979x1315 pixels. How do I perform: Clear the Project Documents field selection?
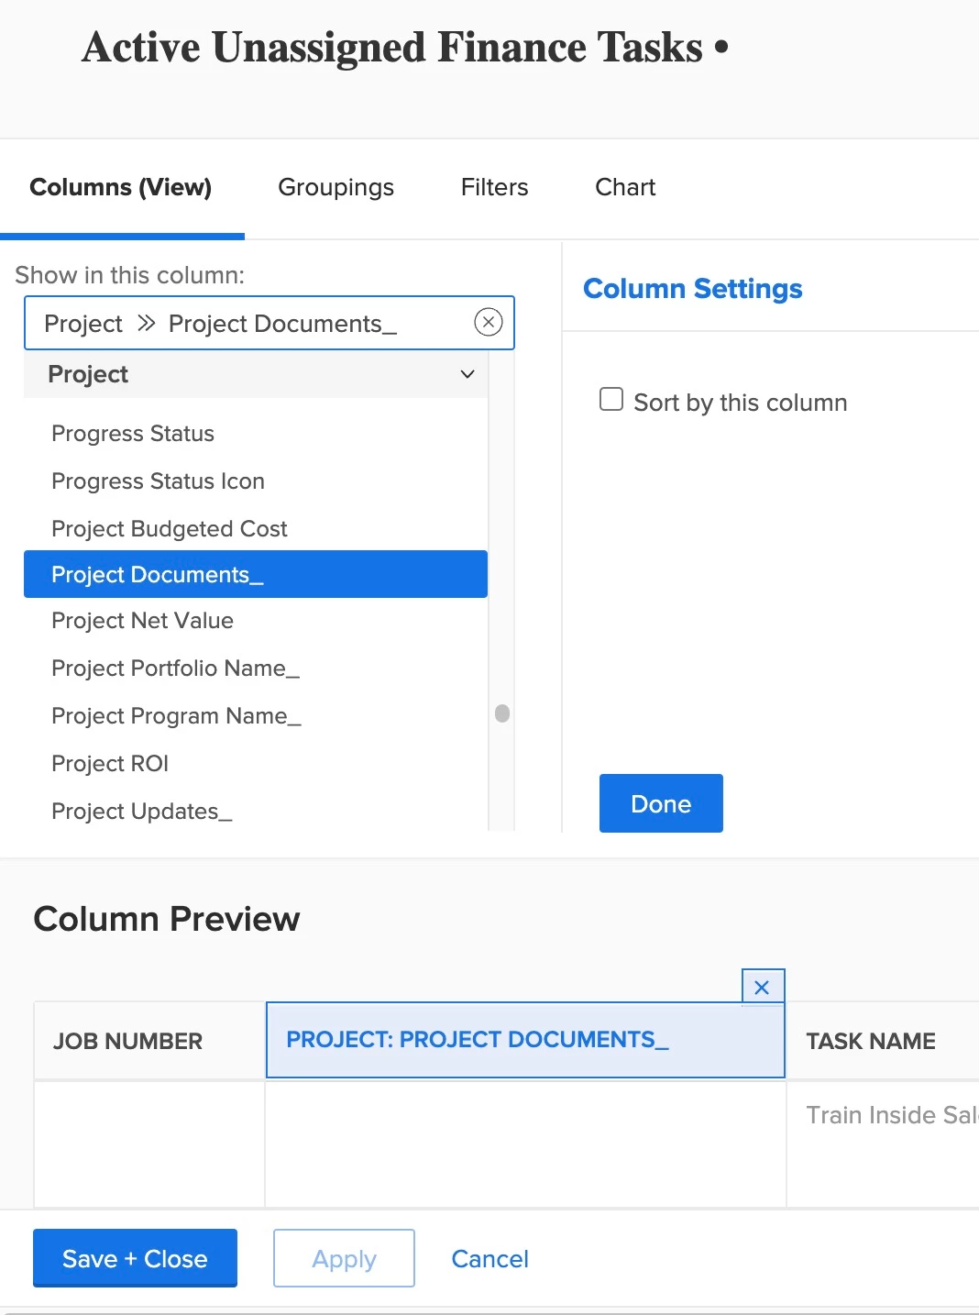(x=488, y=323)
